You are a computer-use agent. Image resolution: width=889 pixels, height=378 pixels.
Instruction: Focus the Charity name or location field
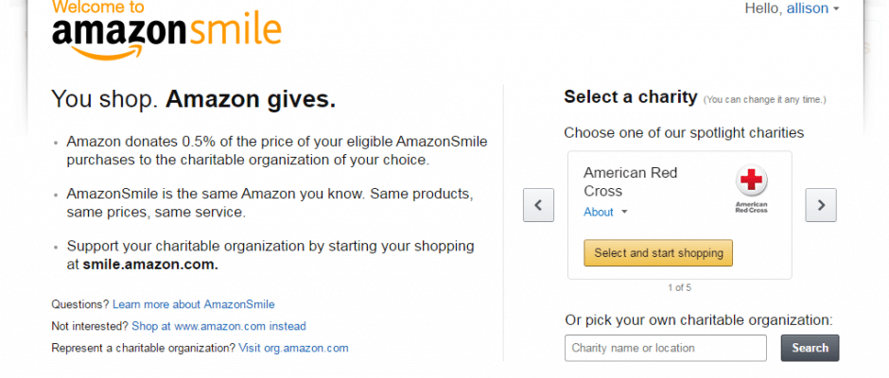click(x=666, y=348)
